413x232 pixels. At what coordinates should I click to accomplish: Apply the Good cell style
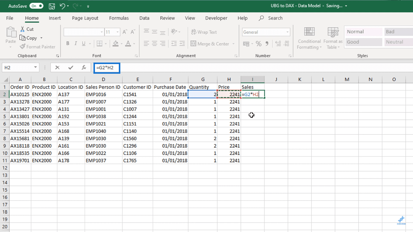pos(364,42)
